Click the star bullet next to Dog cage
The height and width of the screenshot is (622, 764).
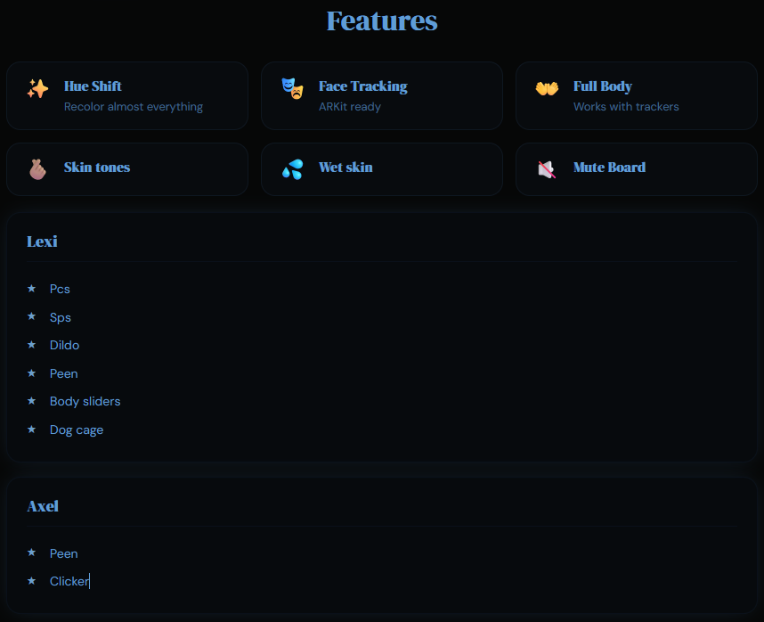[x=32, y=430]
